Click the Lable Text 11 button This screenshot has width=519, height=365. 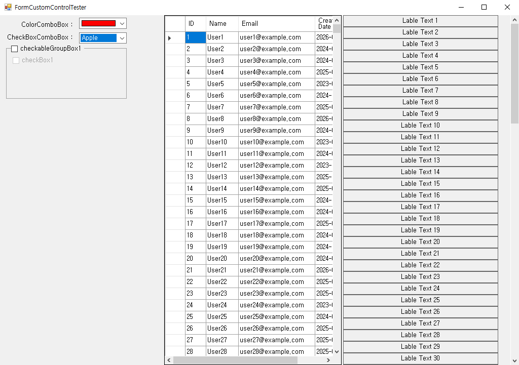pos(420,137)
